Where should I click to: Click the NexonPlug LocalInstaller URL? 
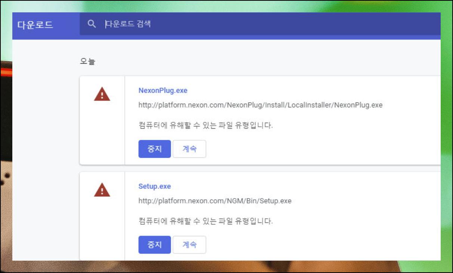point(260,105)
